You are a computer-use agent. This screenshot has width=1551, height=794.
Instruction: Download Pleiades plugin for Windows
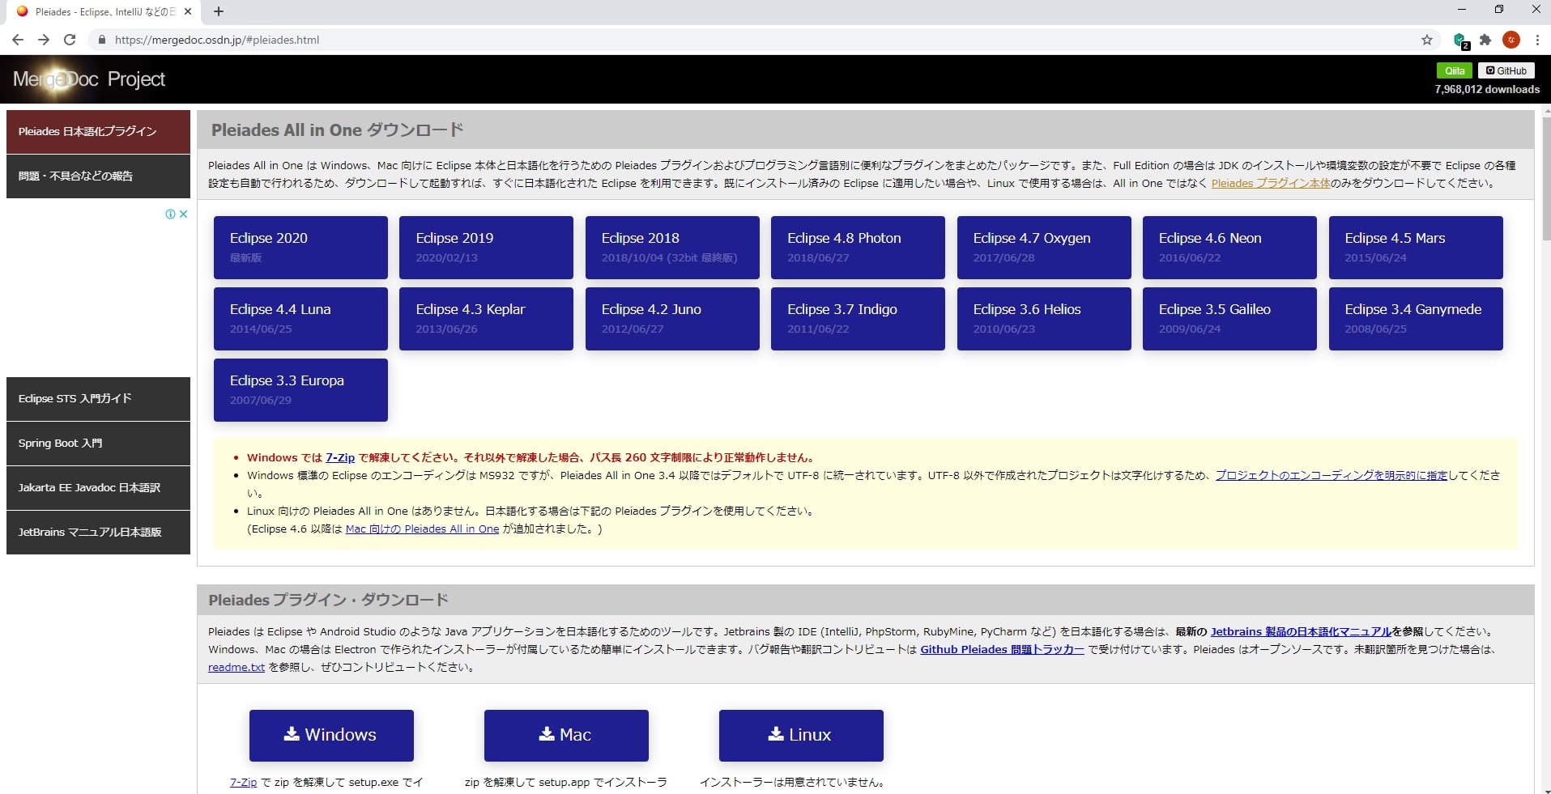point(331,735)
